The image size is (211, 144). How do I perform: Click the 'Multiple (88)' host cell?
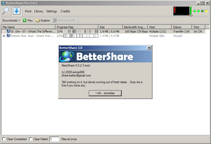[157, 36]
